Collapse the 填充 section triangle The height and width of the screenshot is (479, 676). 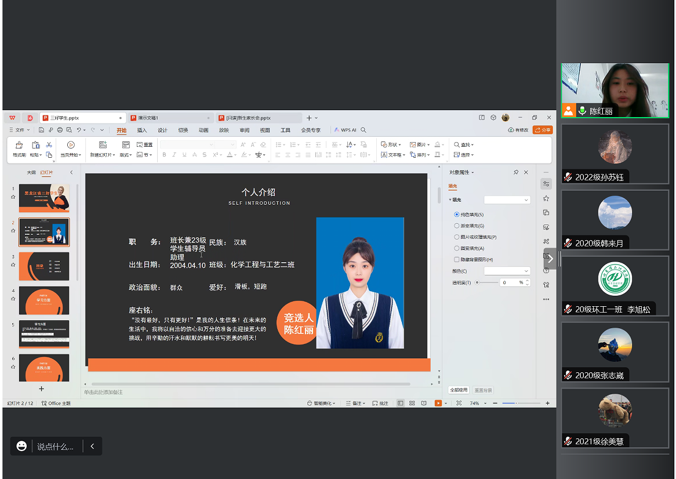pos(450,200)
